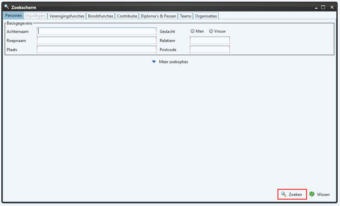Click the blue arrow beside Meer zoekopties

(x=154, y=62)
